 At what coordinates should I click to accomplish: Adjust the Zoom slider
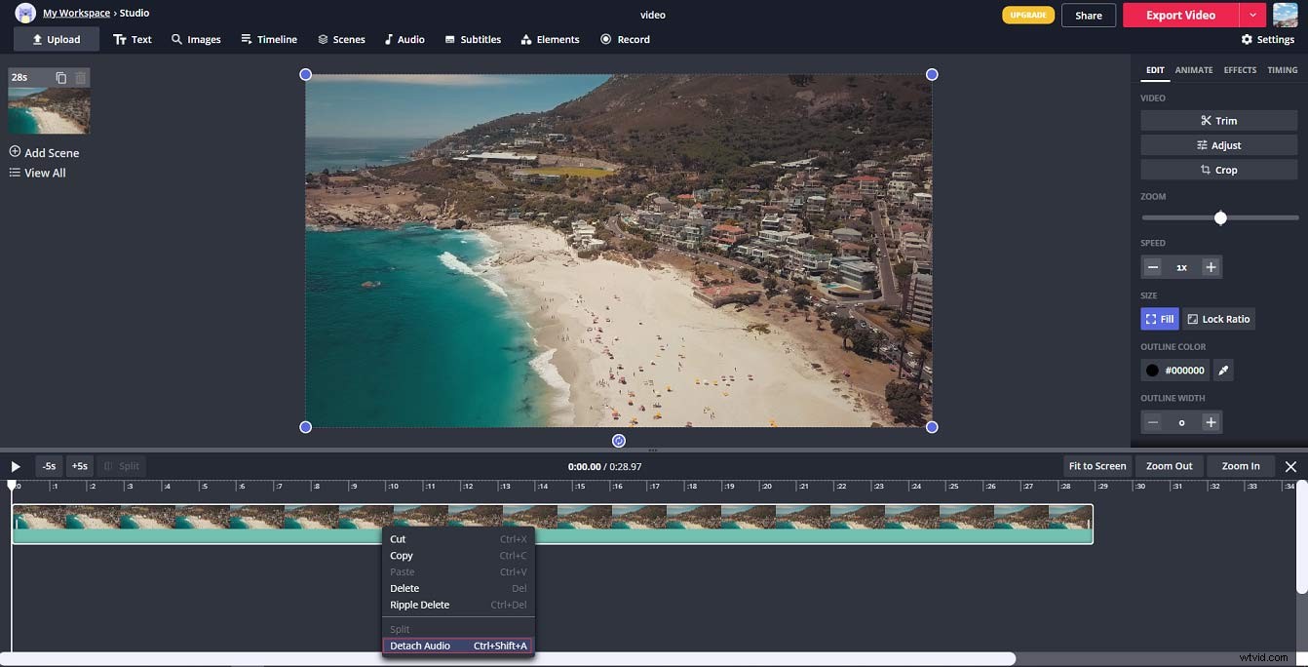[1220, 216]
